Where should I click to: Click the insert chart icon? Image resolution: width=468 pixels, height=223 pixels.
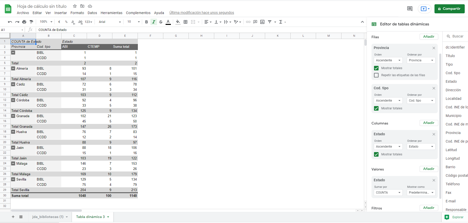[x=262, y=22]
